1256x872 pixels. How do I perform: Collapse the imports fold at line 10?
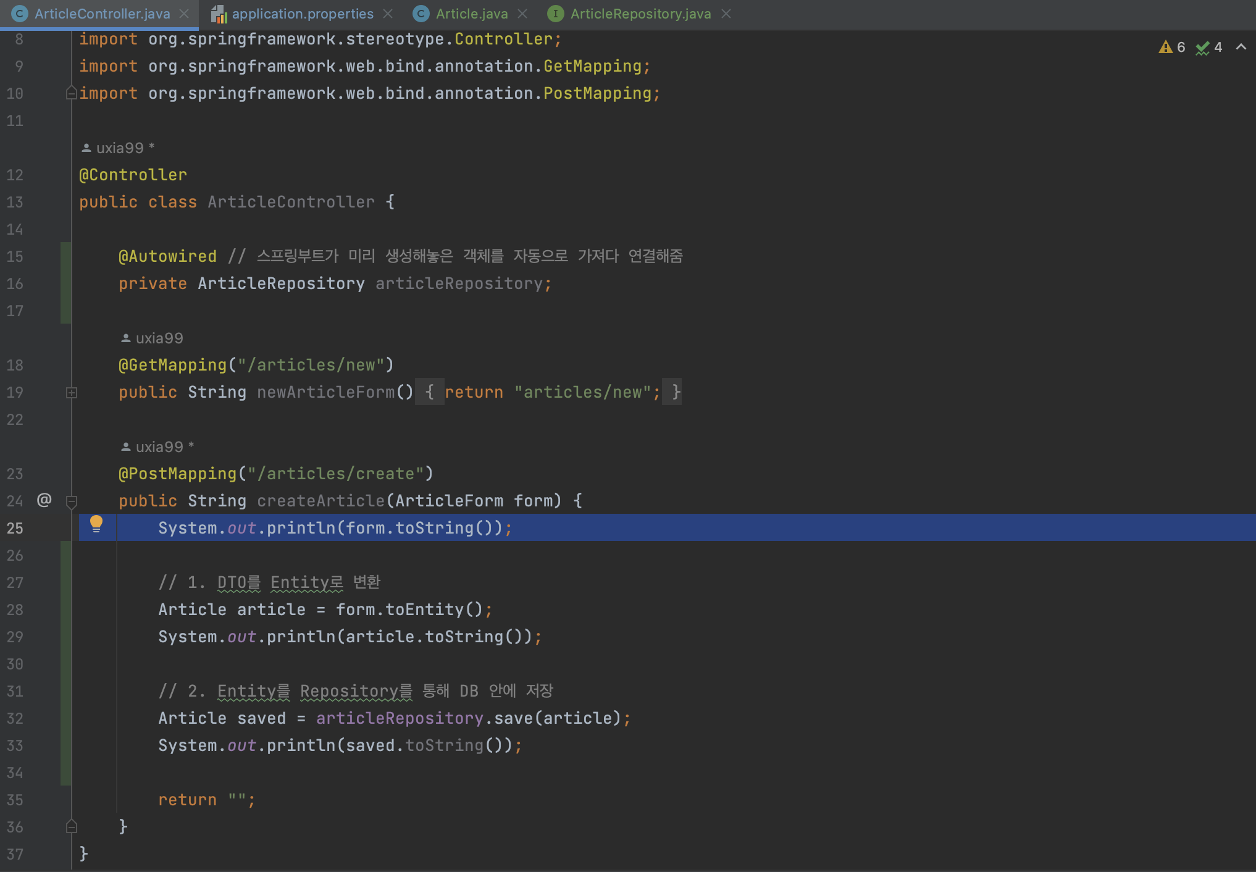[x=72, y=93]
